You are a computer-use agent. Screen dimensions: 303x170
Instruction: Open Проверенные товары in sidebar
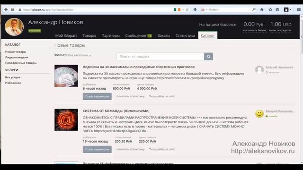[x=21, y=63]
